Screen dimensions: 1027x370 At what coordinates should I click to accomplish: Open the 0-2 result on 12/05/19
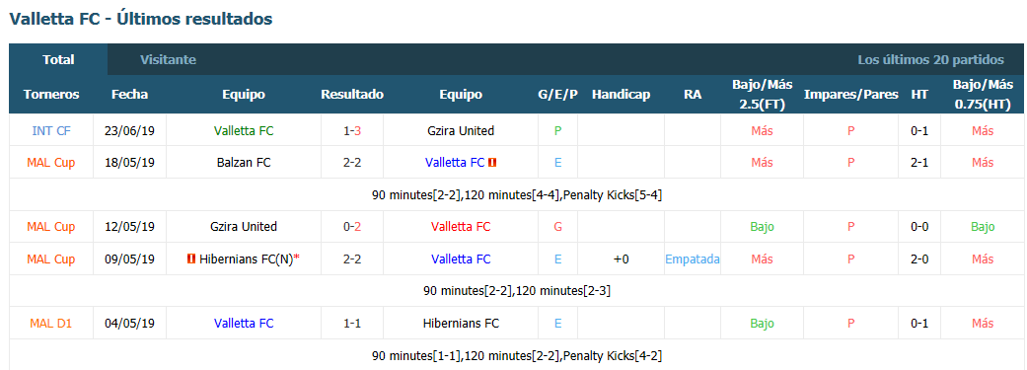(x=352, y=227)
